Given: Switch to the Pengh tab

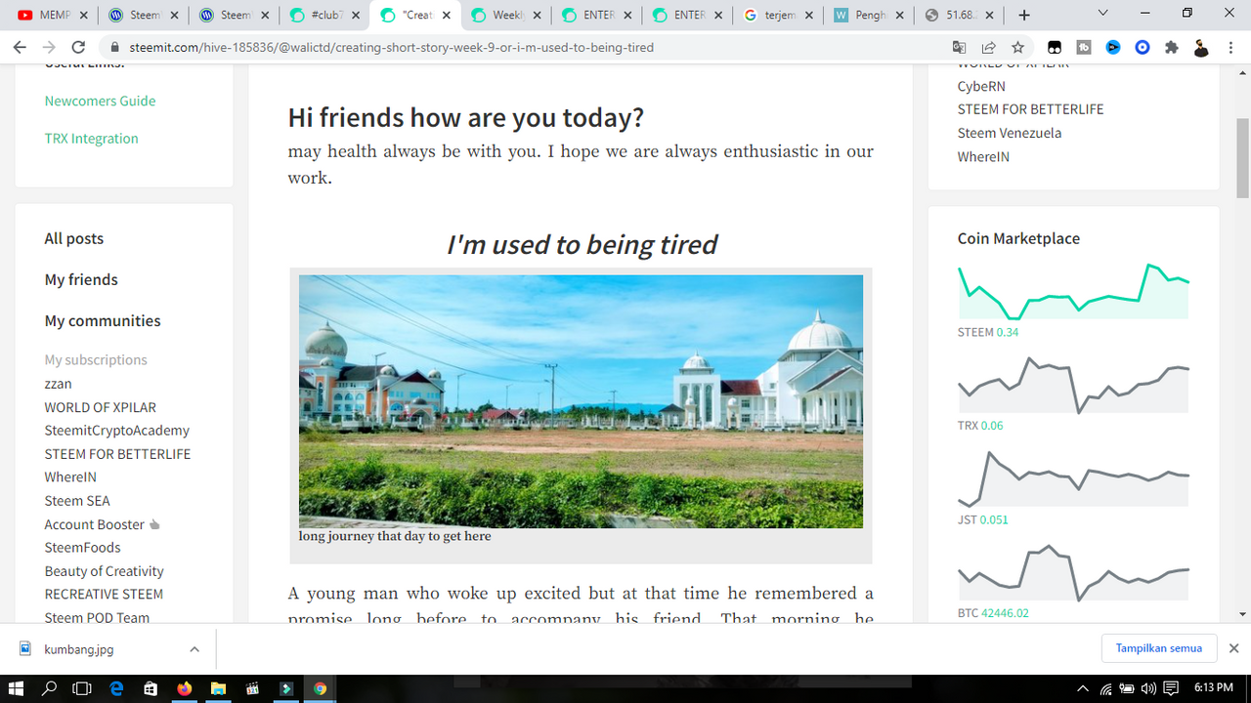Looking at the screenshot, I should click(868, 15).
